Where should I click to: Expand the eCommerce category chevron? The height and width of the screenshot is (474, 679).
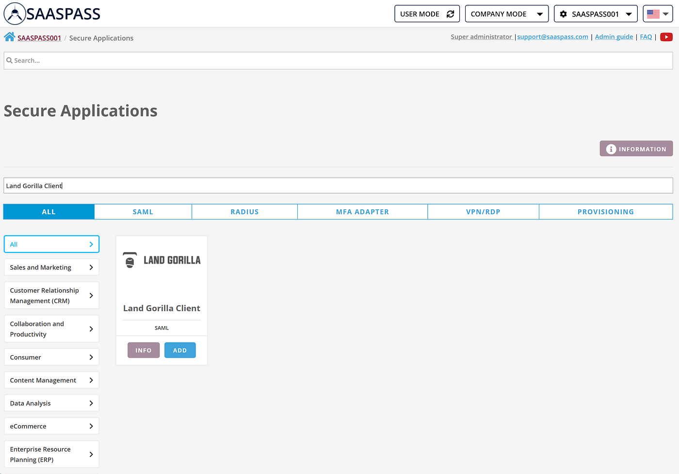(91, 427)
